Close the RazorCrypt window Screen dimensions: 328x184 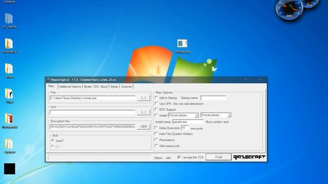tap(260, 80)
